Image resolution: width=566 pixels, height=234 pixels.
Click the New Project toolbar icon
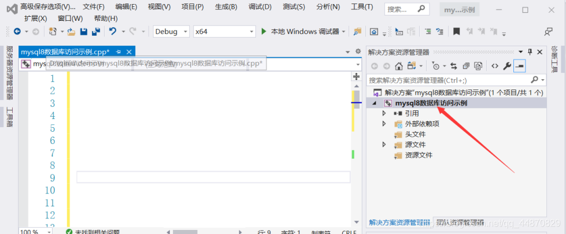[53, 32]
